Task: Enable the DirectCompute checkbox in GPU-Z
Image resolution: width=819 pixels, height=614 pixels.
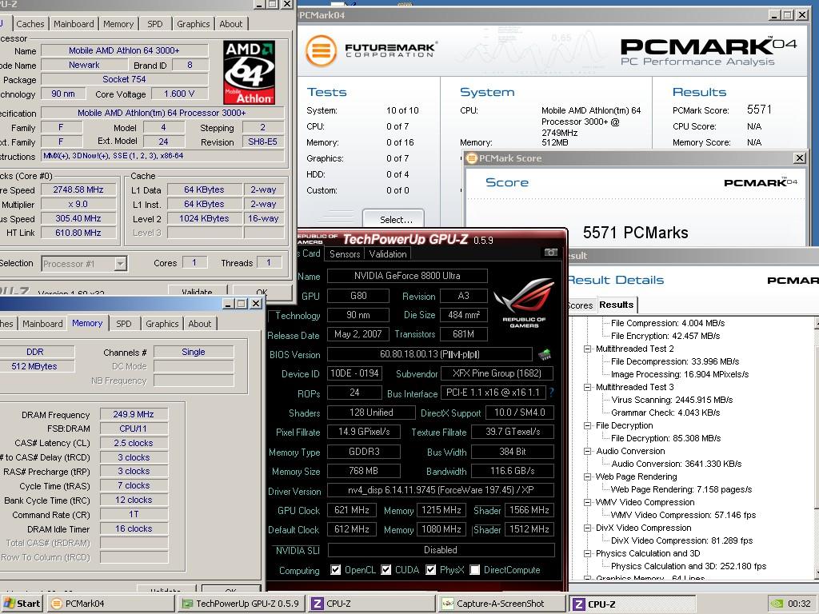Action: [475, 569]
